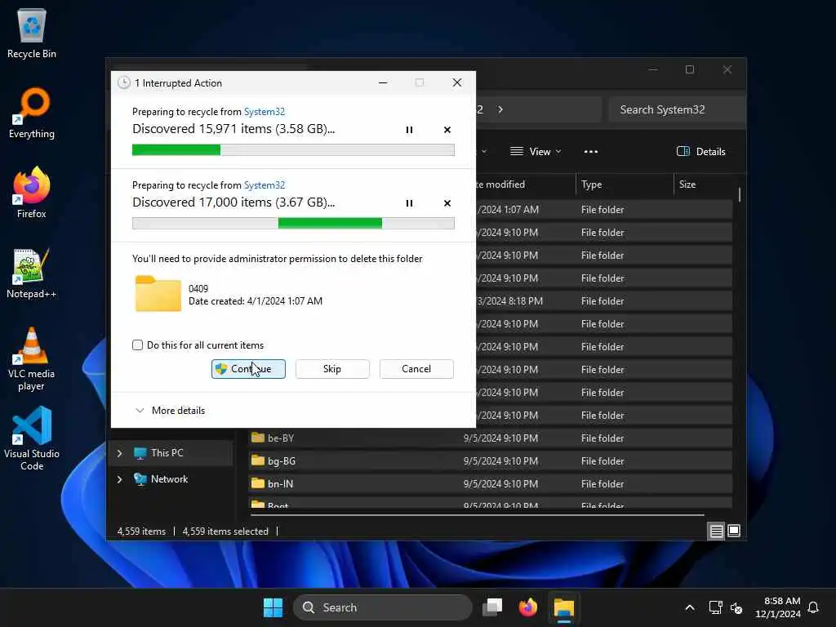Close the Interrupted Action dialog
836x627 pixels.
coord(457,82)
